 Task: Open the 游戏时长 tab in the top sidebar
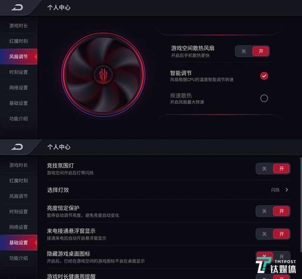coord(19,25)
